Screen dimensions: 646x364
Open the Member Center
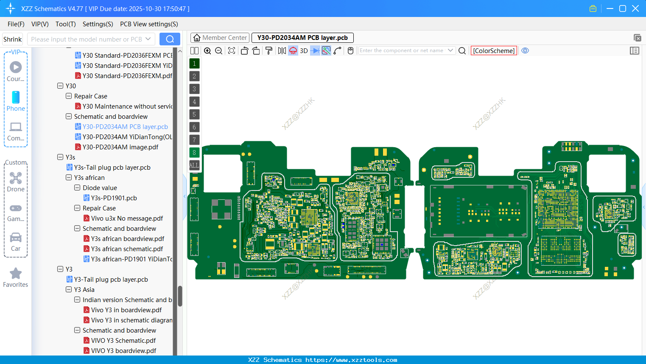pos(220,38)
